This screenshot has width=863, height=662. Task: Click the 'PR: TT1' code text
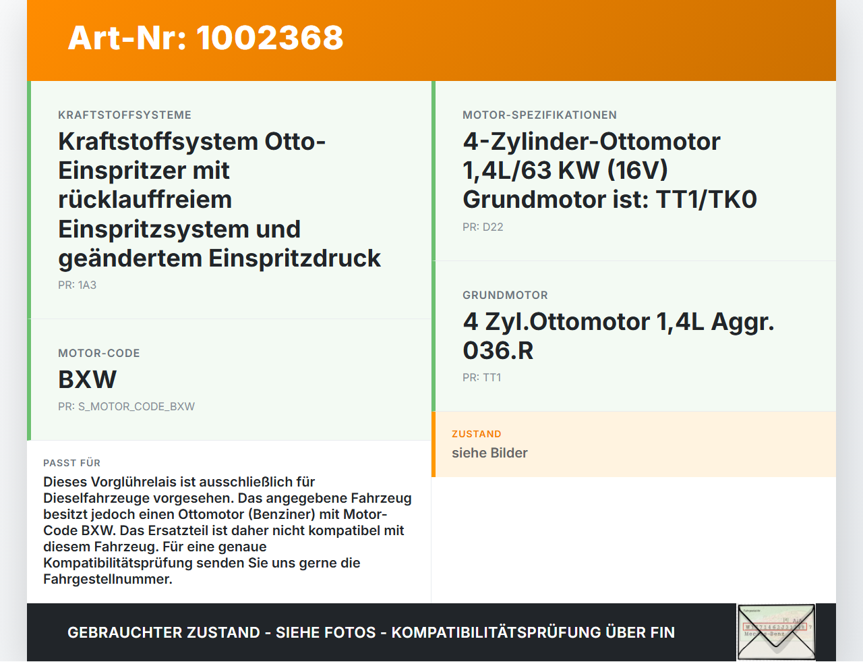click(x=481, y=377)
